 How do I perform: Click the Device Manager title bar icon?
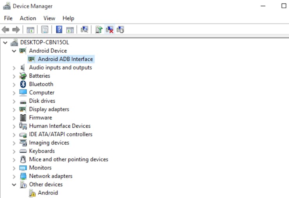(7, 6)
